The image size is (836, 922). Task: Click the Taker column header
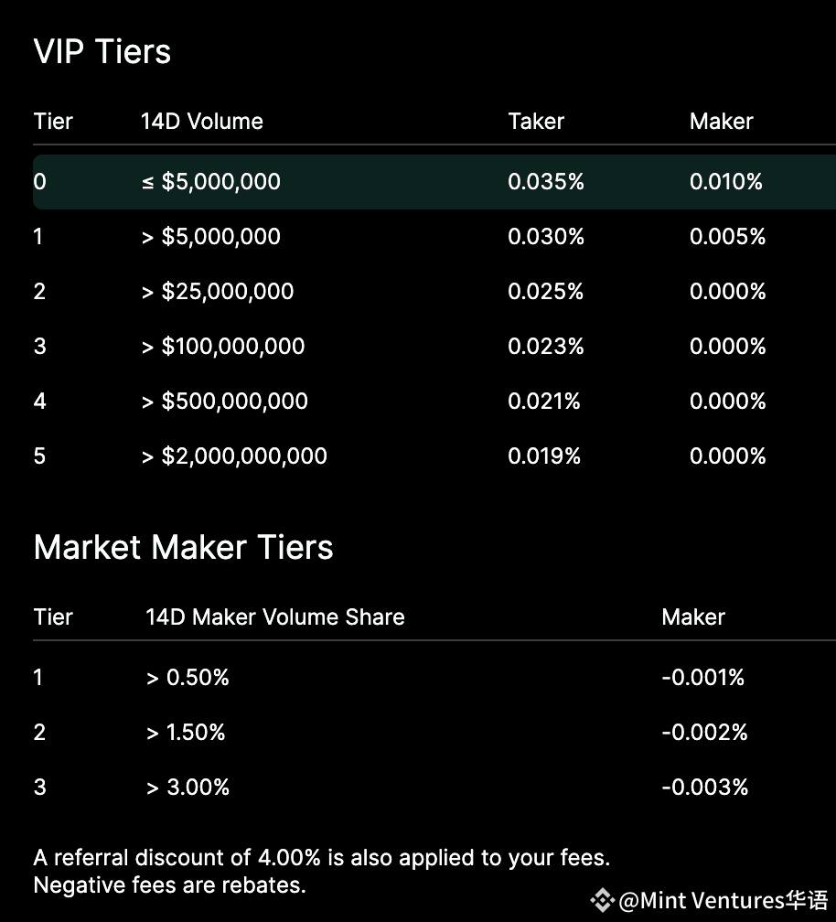pos(536,121)
